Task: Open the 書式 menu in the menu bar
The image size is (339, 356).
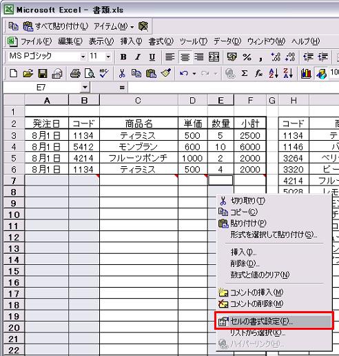Action: click(161, 41)
